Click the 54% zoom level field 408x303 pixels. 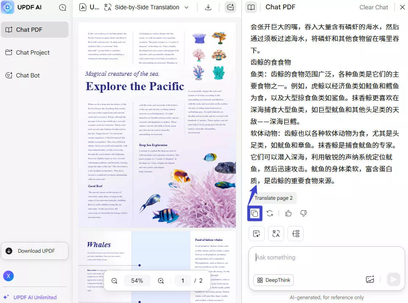[137, 281]
